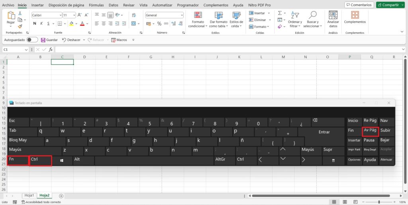Click the font color red A swatch
This screenshot has width=408, height=205.
click(x=82, y=23)
